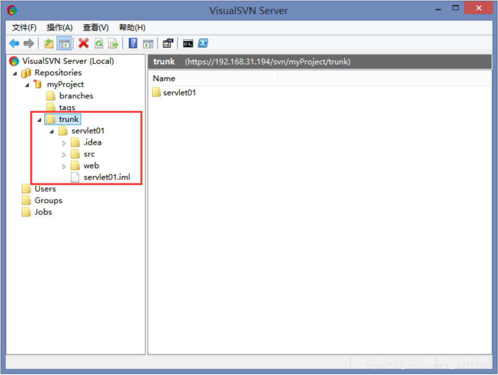Screen dimensions: 498x375
Task: Open the 查看(V) menu
Action: pyautogui.click(x=96, y=28)
